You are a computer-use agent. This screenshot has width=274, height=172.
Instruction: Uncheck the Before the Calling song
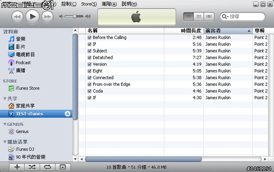click(89, 37)
